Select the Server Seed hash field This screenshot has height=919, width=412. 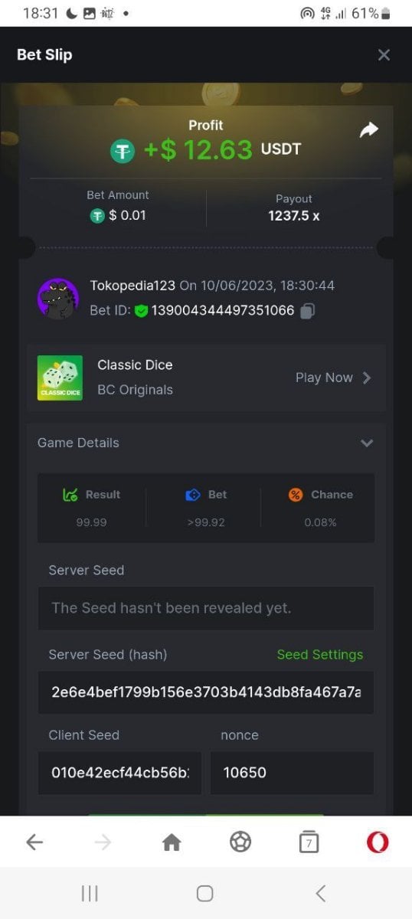[206, 692]
